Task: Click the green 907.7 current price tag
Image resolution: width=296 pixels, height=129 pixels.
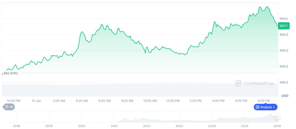Action: coord(284,26)
